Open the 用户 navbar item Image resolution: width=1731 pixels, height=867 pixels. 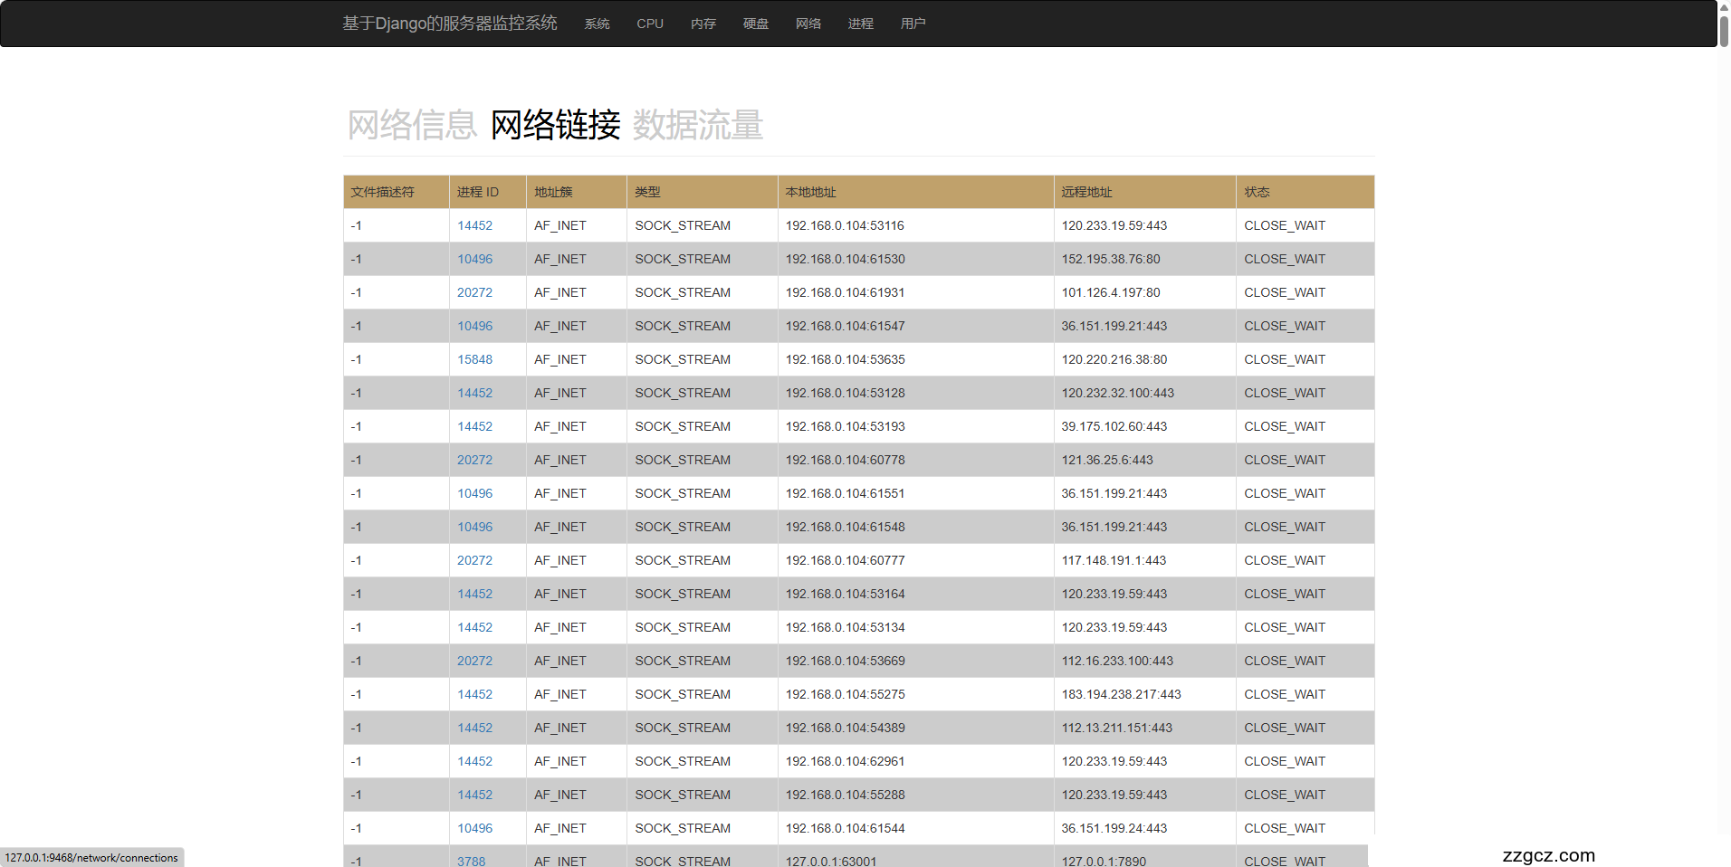point(913,24)
